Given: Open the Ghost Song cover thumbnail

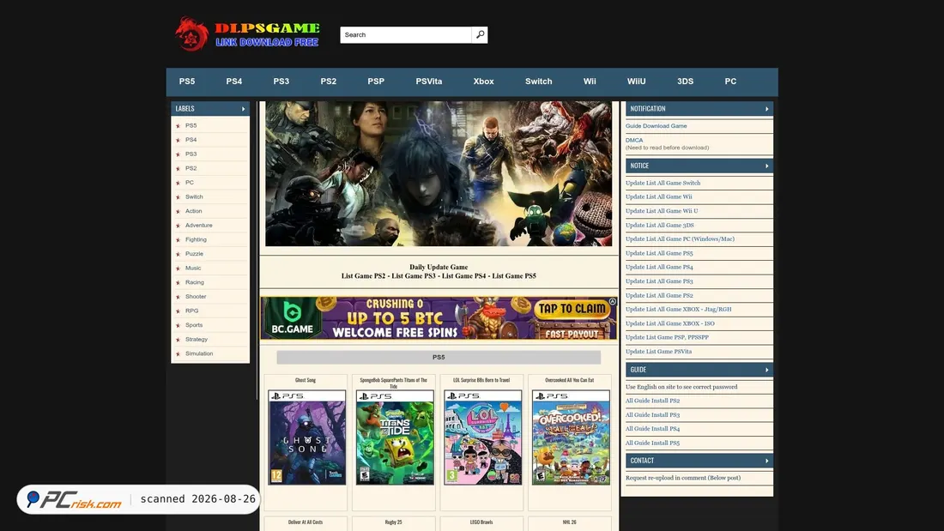Looking at the screenshot, I should (x=306, y=437).
